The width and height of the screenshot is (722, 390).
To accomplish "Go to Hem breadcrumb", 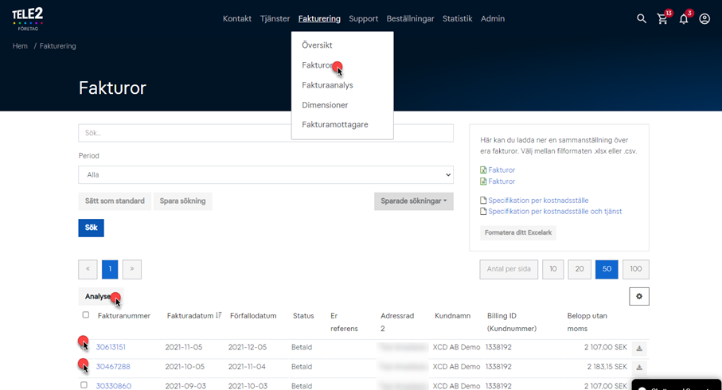I will [20, 46].
